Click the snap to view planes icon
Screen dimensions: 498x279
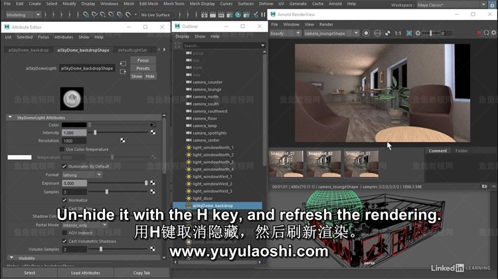[x=120, y=15]
